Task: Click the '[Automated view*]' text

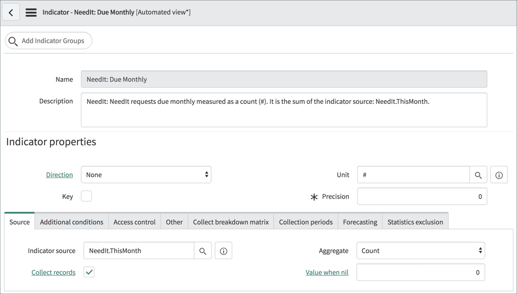Action: (x=163, y=13)
